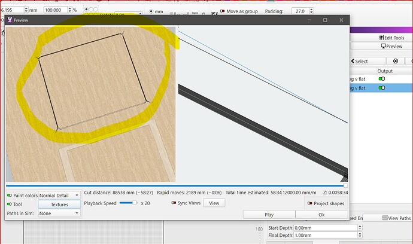Select the highlighted 'v flat' toolpath row
The image size is (413, 244).
point(381,88)
